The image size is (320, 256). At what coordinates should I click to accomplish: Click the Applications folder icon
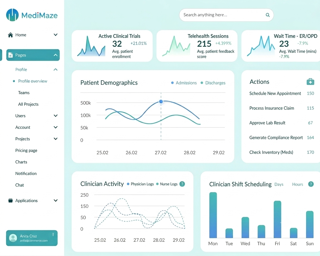click(10, 200)
